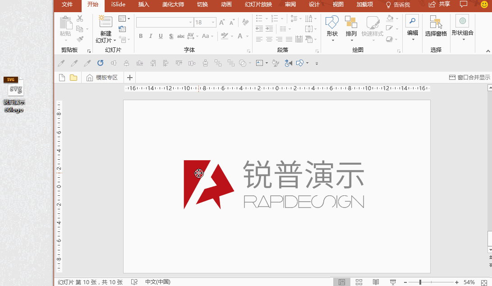The width and height of the screenshot is (492, 286).
Task: Click the Shapes (形状) gallery icon
Action: (x=332, y=22)
